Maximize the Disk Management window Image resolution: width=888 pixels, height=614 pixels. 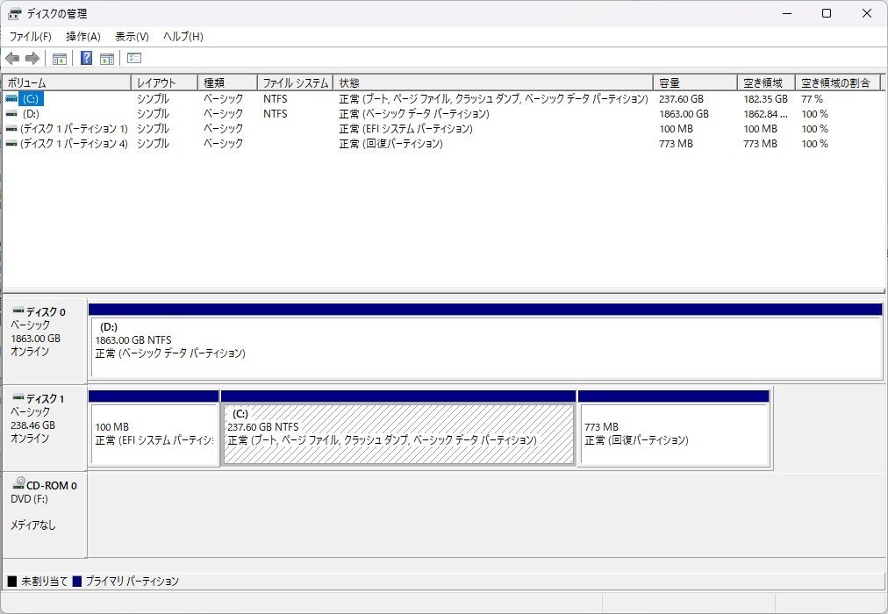point(827,13)
